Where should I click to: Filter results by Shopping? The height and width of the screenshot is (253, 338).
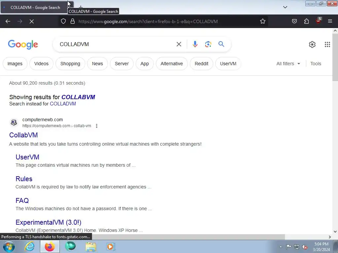coord(70,64)
